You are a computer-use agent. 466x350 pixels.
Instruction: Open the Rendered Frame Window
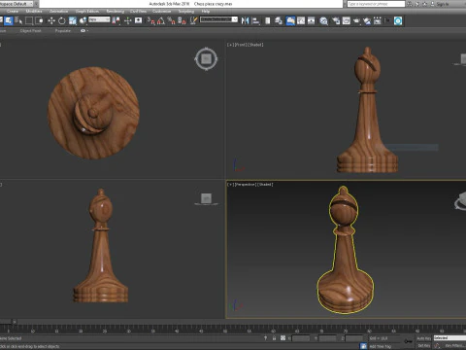coord(346,20)
